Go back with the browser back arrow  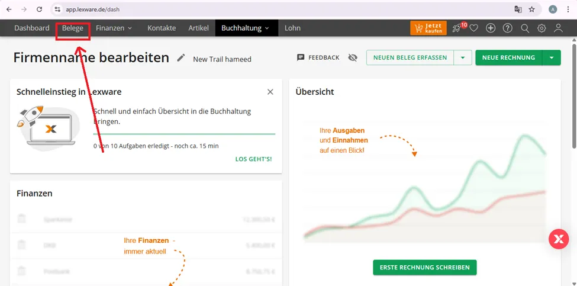pyautogui.click(x=9, y=9)
